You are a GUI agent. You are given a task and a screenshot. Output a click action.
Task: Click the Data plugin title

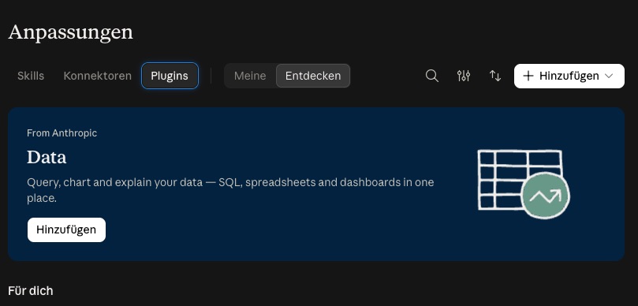click(47, 158)
